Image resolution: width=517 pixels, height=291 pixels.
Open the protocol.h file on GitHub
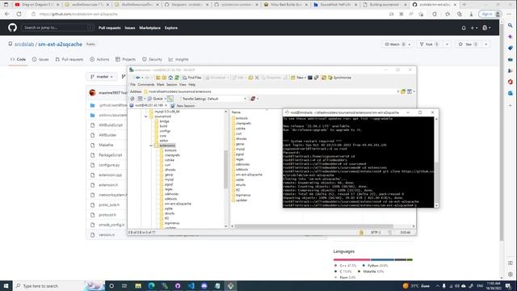(107, 215)
